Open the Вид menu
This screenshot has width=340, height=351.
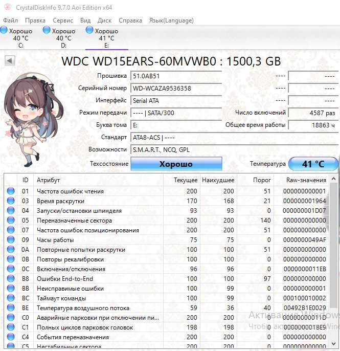click(x=85, y=20)
